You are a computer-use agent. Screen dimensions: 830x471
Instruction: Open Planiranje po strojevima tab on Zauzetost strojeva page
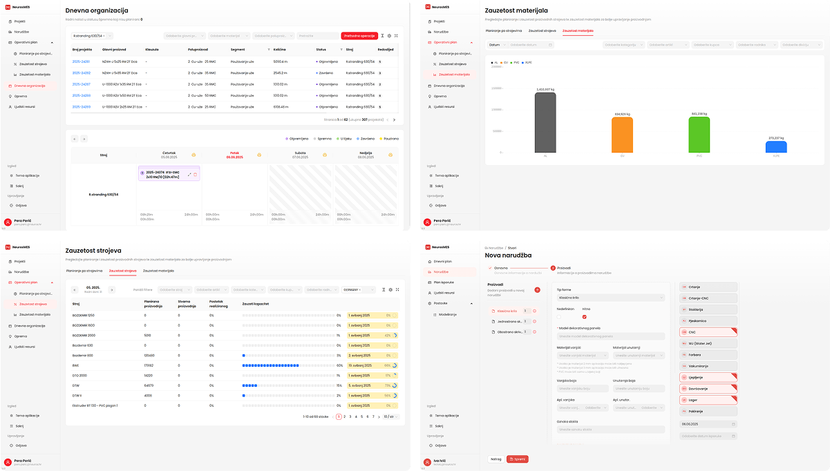point(84,271)
